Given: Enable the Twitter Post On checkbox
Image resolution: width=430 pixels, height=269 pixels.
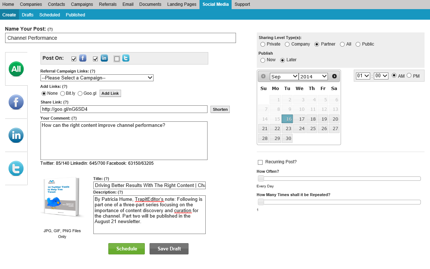Looking at the screenshot, I should pos(117,59).
